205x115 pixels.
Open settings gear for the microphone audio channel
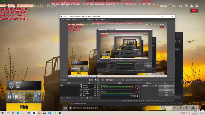137,89
